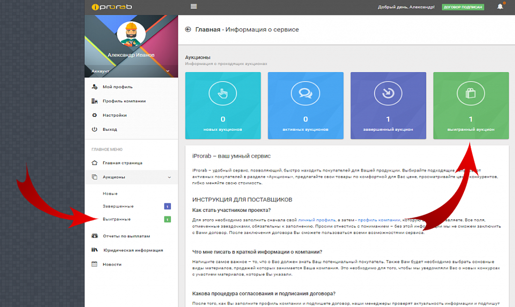515x307 pixels.
Task: Click the shopping bag icon for won auction
Action: (471, 93)
